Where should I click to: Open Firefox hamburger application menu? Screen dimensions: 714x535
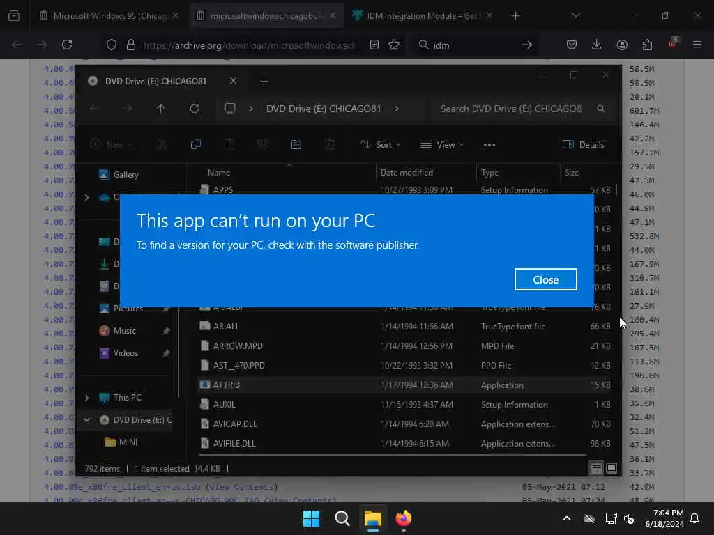point(697,45)
